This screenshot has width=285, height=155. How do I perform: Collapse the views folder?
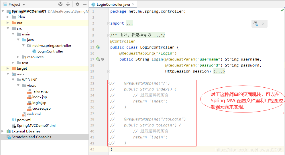pyautogui.click(x=18, y=85)
